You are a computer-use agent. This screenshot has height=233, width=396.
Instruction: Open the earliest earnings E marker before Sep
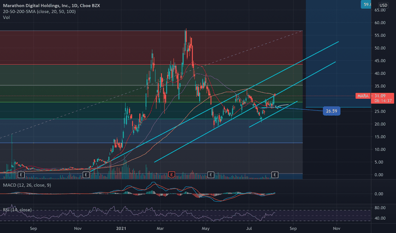(x=21, y=175)
